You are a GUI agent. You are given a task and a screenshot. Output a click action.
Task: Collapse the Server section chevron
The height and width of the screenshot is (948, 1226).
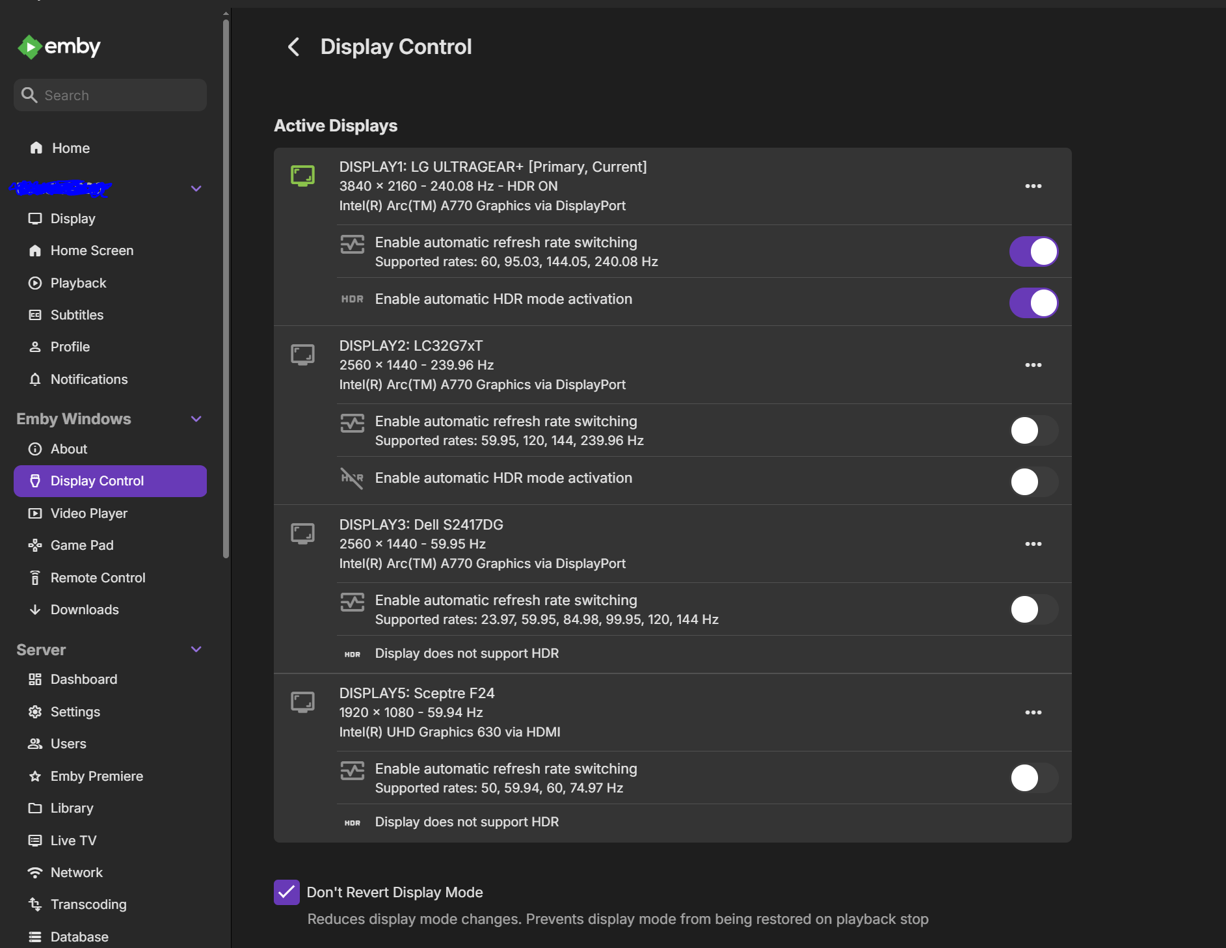[x=196, y=649]
